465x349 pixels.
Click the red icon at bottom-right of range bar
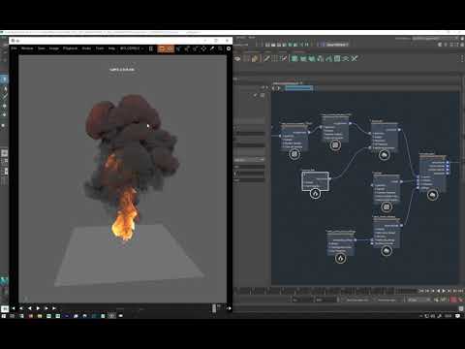coord(454,301)
